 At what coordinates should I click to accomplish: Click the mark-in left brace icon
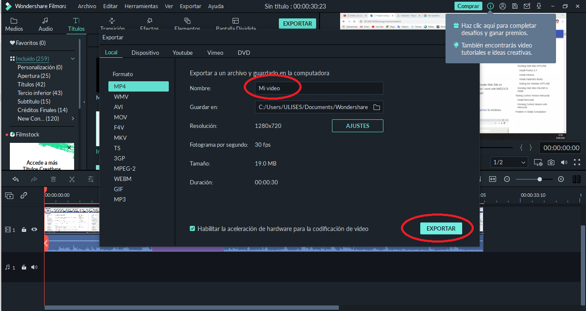click(x=521, y=148)
